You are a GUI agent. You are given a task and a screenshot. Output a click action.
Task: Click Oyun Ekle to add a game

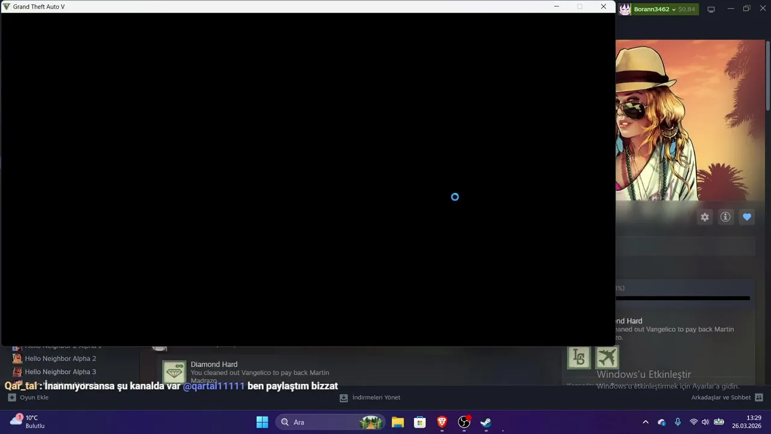[x=28, y=398]
